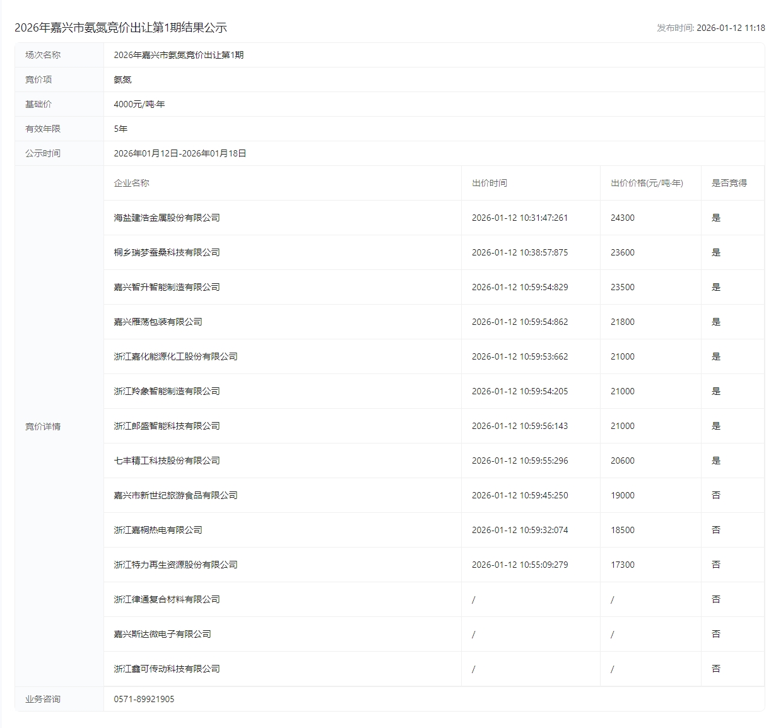Click company 嘉兴雁荡包装有限公司
The image size is (776, 728).
[158, 322]
